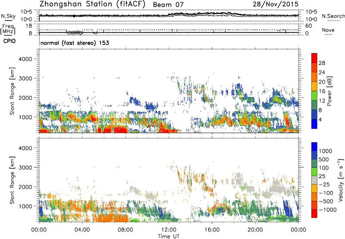345x239 pixels.
Task: Pick the teal 100–500 Velocity colorbar segment
Action: pyautogui.click(x=314, y=164)
